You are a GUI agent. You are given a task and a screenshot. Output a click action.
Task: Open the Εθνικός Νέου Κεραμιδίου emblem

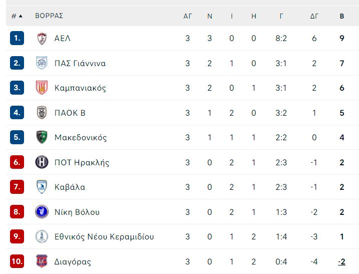pyautogui.click(x=42, y=236)
